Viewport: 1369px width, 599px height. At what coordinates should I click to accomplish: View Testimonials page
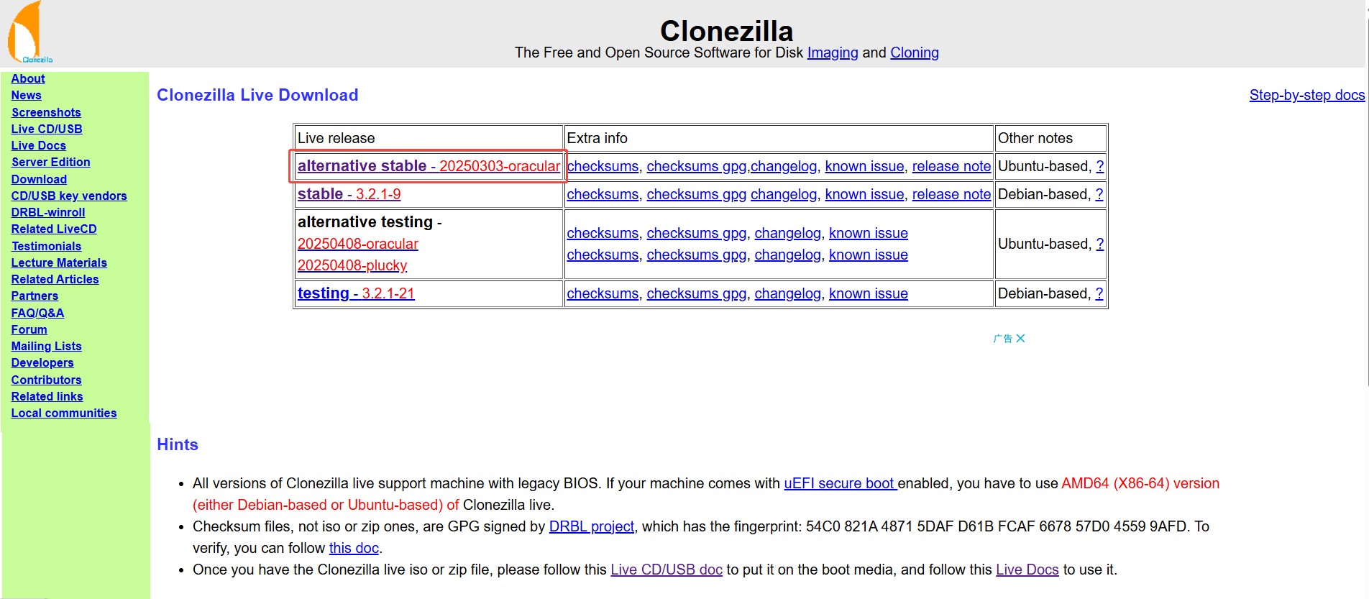pos(47,246)
